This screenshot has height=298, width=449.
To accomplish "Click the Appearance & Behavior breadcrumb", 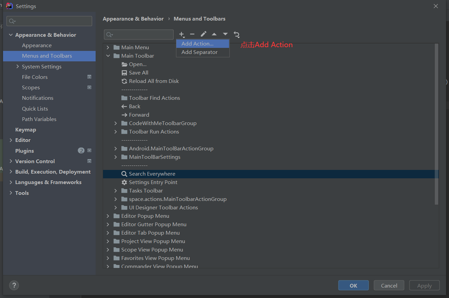I will coord(133,19).
